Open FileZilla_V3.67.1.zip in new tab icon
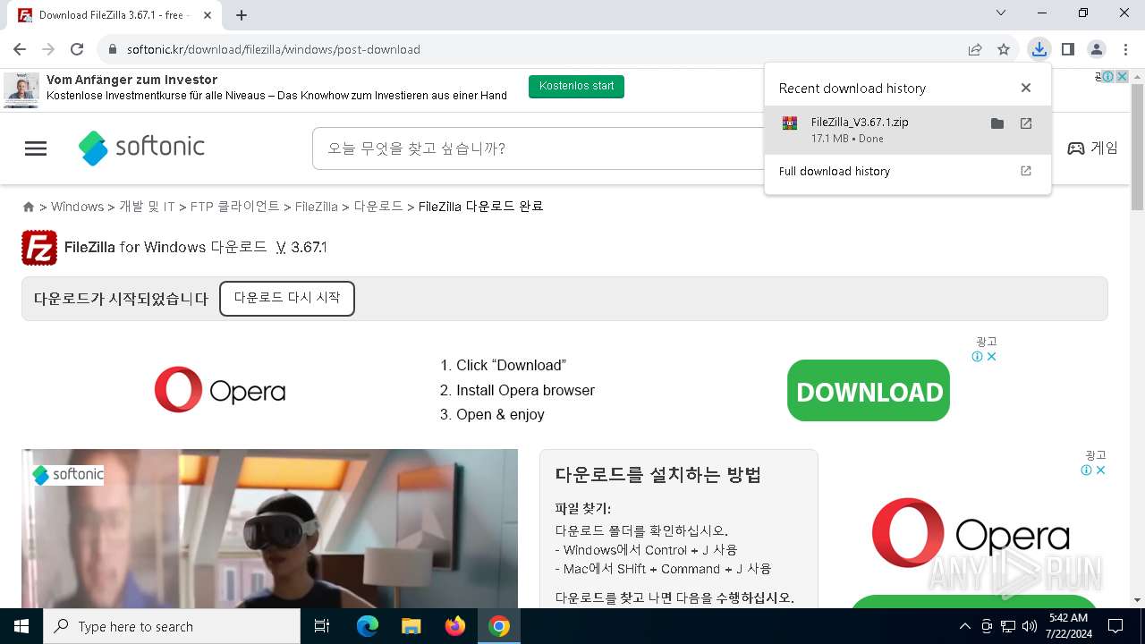The height and width of the screenshot is (644, 1145). (x=1026, y=123)
